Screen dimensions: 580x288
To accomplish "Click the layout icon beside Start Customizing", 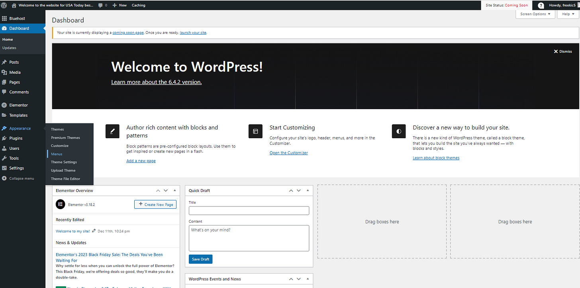I will point(255,131).
